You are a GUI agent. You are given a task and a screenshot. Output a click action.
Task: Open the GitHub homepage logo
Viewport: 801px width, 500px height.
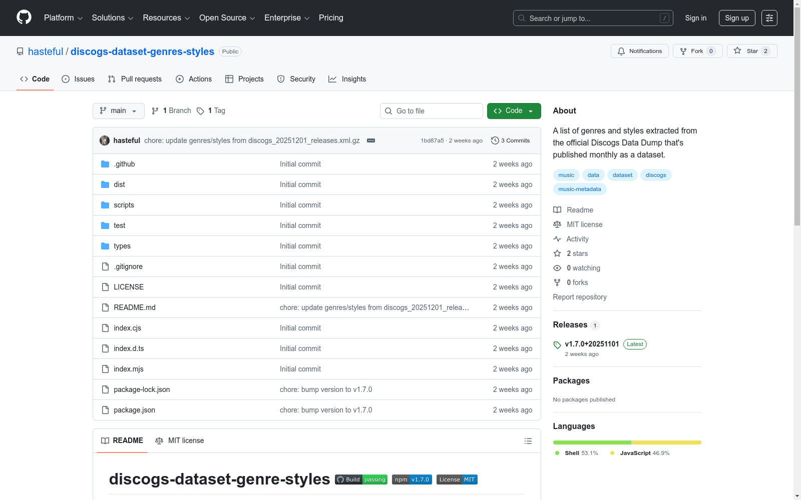24,17
